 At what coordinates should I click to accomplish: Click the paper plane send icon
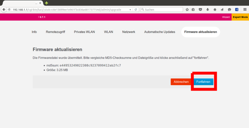222,9
